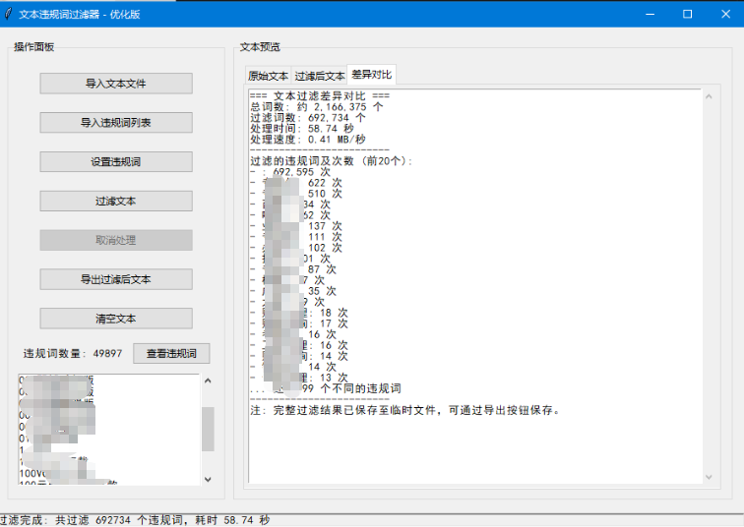
Task: Click the violation word list scroll-down arrow
Action: click(208, 479)
